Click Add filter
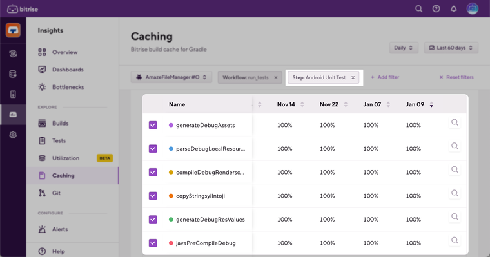Screen dimensions: 490x257 (x=385, y=77)
